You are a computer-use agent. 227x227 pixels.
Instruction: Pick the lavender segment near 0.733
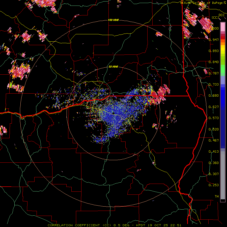pyautogui.click(x=223, y=80)
